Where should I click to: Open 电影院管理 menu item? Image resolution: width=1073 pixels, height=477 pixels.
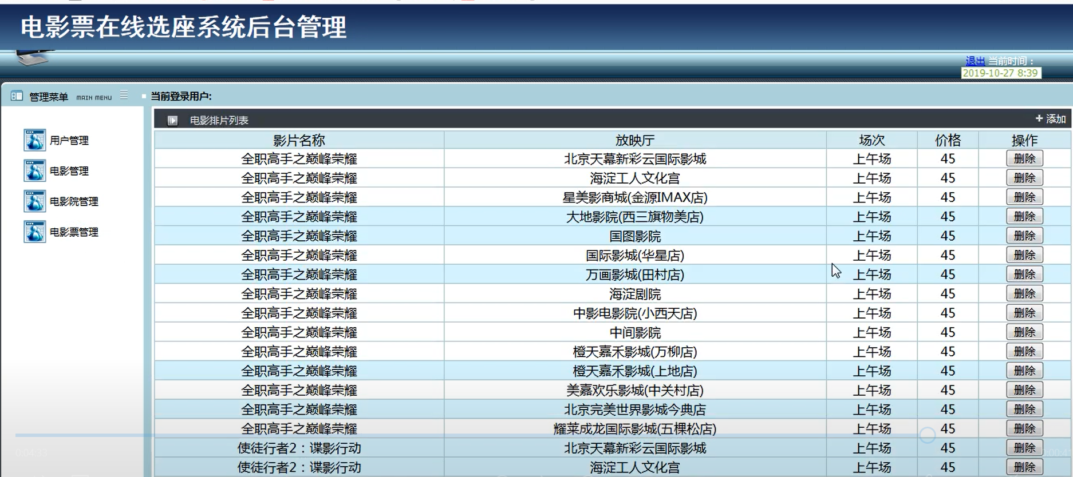point(74,201)
